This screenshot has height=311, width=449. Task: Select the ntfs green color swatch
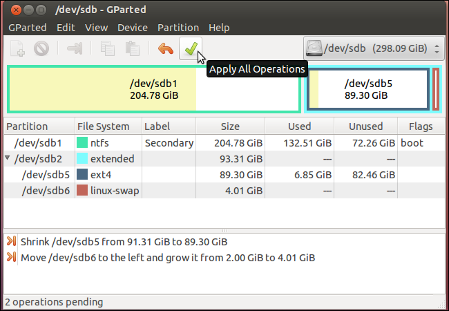point(82,142)
